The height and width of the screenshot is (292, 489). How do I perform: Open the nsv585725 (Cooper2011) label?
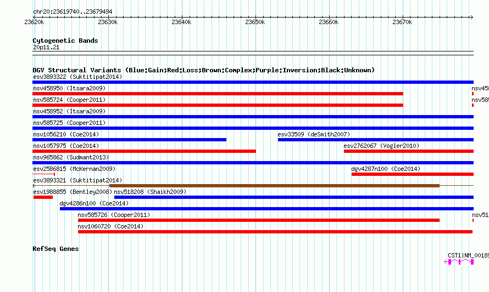(69, 123)
